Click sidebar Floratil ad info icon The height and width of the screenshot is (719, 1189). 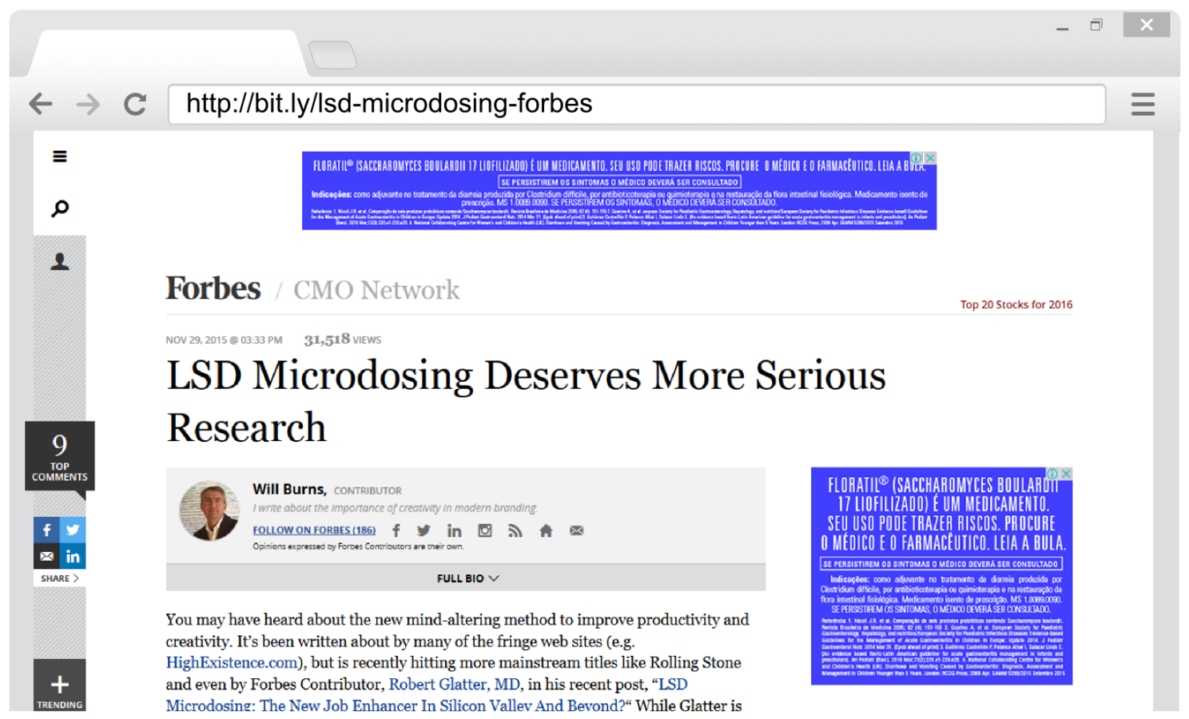pyautogui.click(x=1053, y=474)
